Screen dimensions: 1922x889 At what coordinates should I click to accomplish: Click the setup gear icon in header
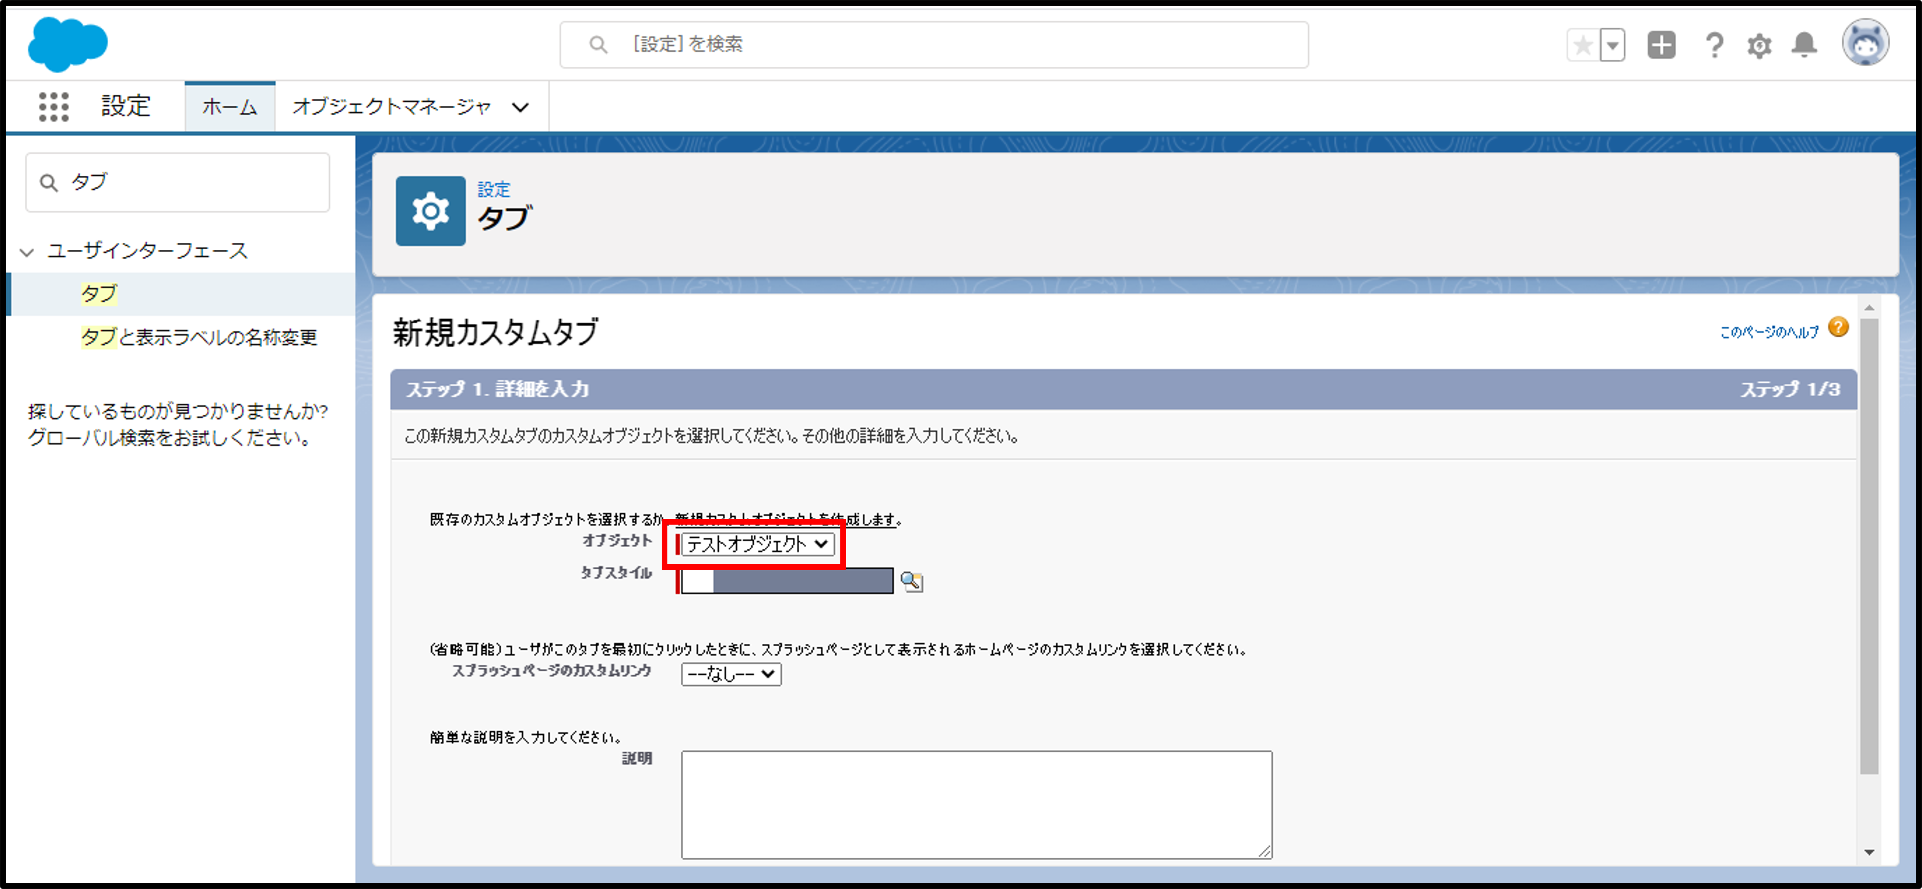pyautogui.click(x=1758, y=46)
